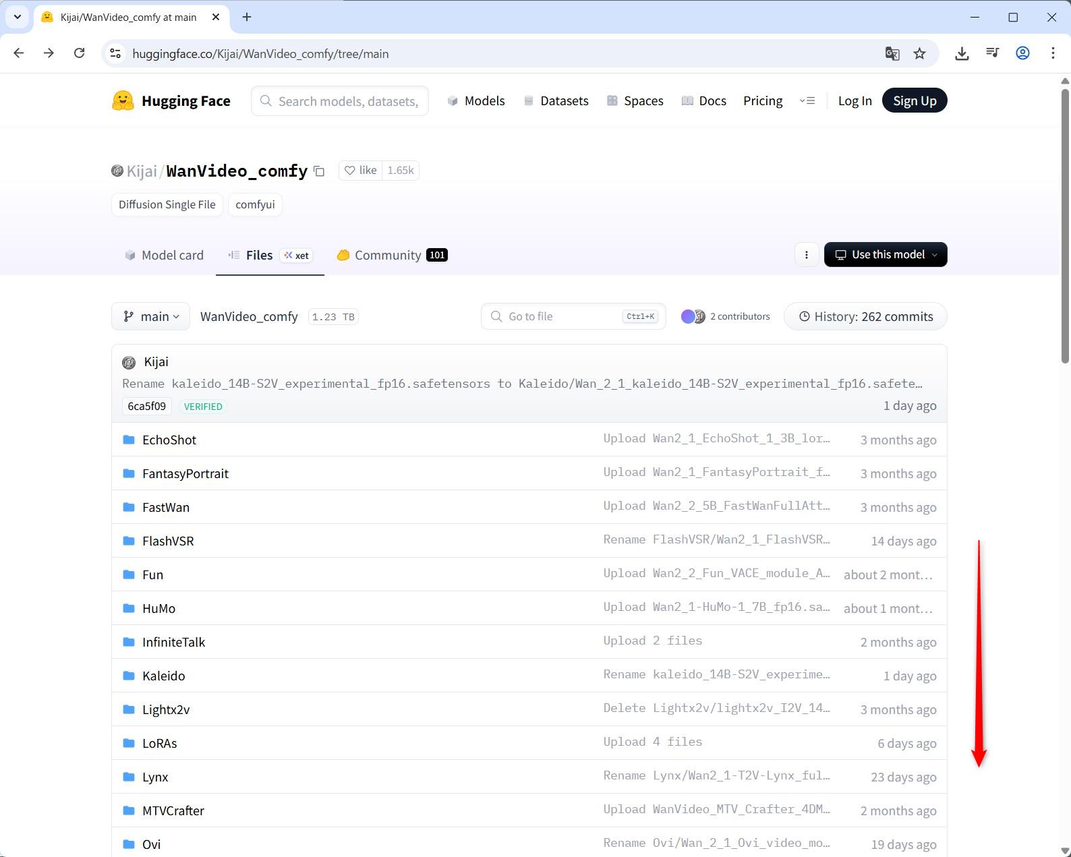1071x857 pixels.
Task: Focus the Go to file field
Action: (x=563, y=316)
